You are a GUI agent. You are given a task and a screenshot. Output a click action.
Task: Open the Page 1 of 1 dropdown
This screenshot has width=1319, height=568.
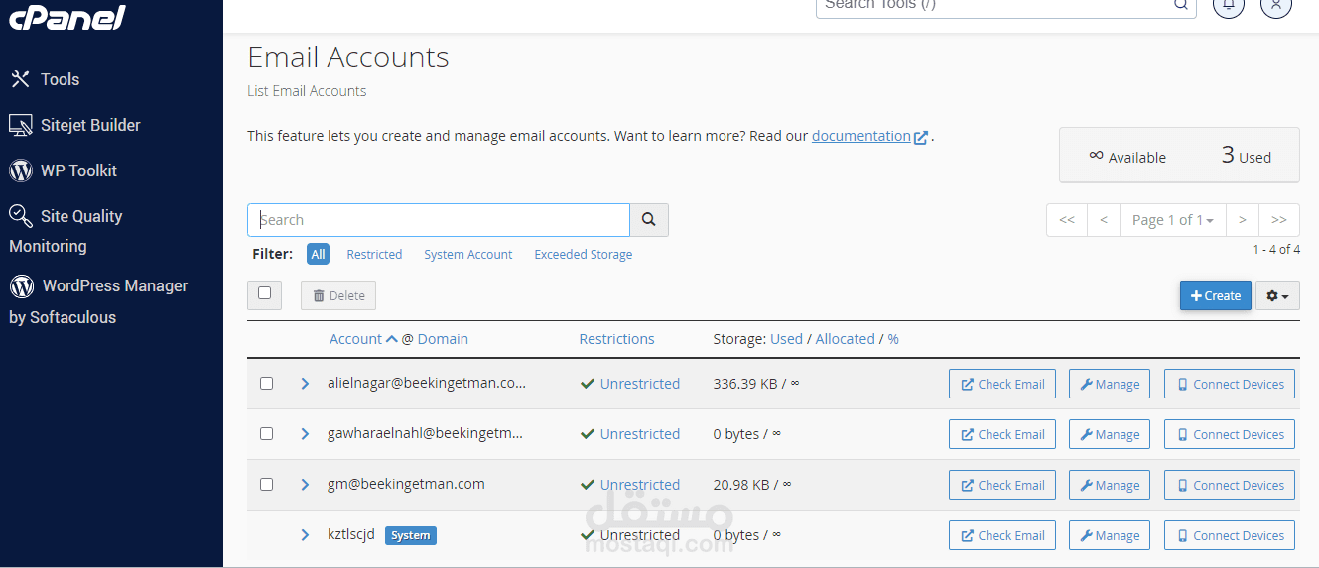pyautogui.click(x=1173, y=220)
